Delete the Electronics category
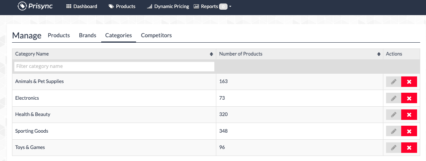Screen dimensions: 426x161 (409, 98)
